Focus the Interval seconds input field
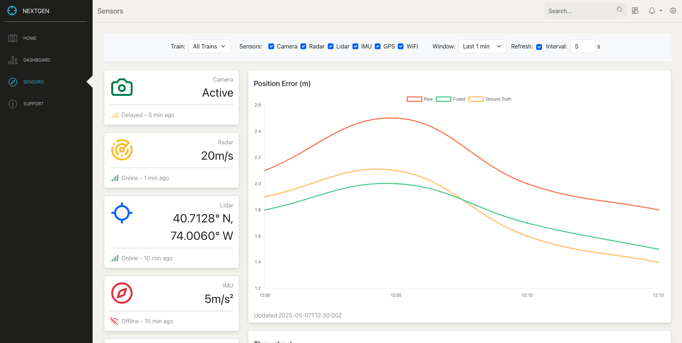 pos(582,46)
